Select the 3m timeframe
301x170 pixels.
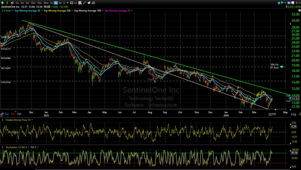click(x=22, y=3)
